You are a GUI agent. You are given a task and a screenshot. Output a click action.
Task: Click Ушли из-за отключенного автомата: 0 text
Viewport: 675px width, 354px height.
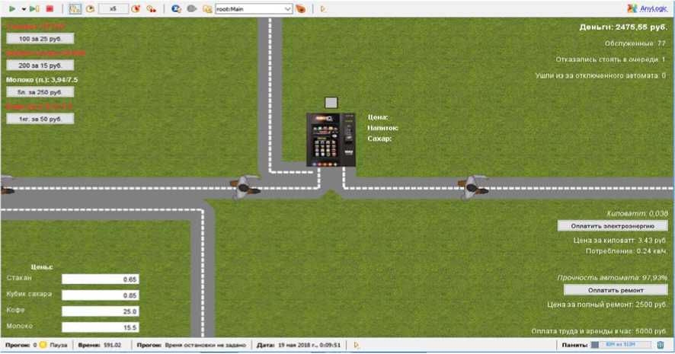[600, 75]
